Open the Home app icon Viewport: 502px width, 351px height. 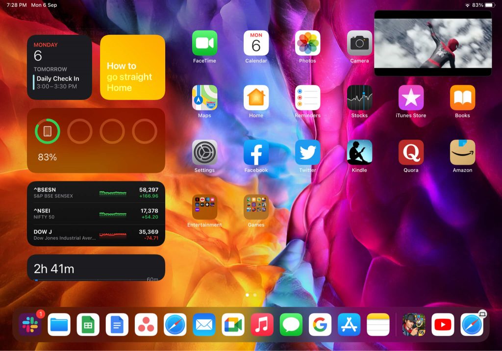[x=256, y=98]
